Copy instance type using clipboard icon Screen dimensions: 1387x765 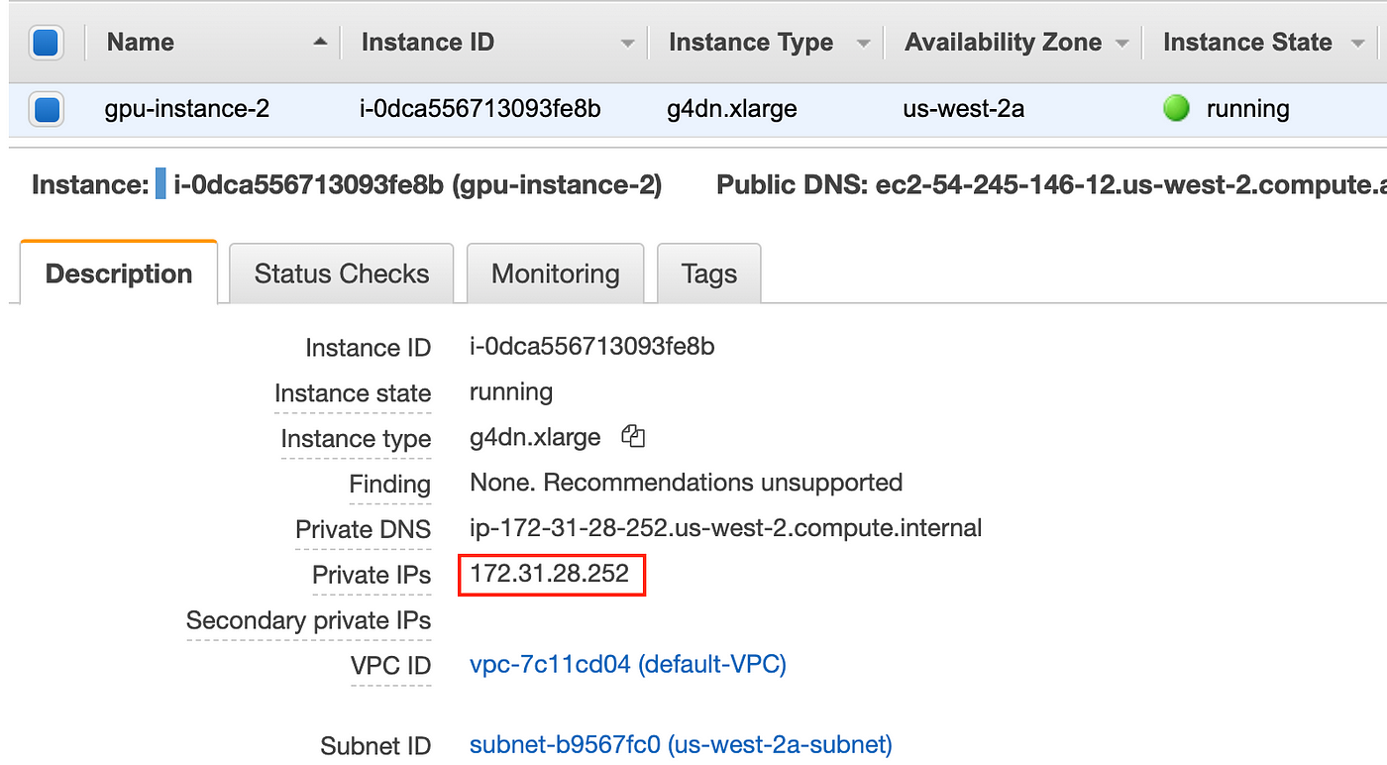(x=633, y=436)
